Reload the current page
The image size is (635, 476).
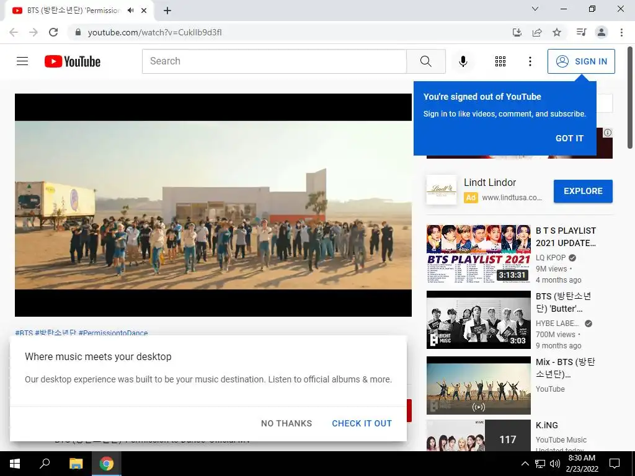coord(53,32)
